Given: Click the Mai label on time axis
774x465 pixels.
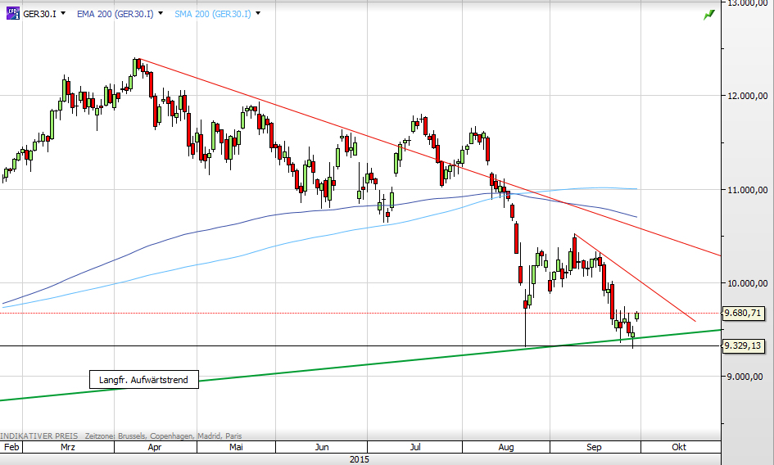Looking at the screenshot, I should [x=236, y=447].
